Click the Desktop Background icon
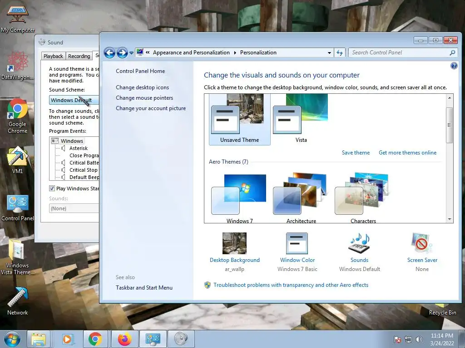Viewport: 465px width, 348px height. tap(234, 243)
